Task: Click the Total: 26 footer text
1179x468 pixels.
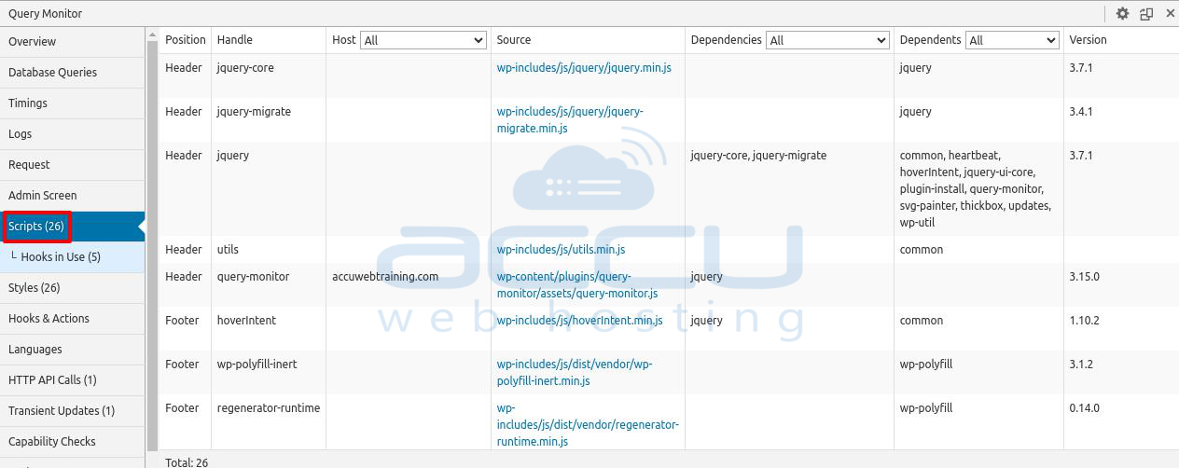Action: click(187, 462)
